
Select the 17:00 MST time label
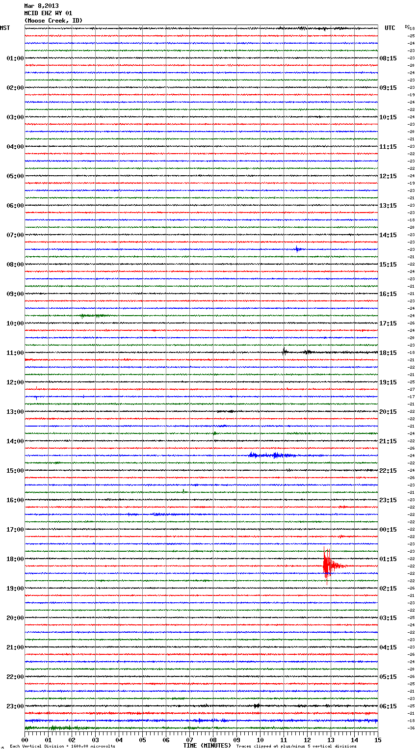pyautogui.click(x=15, y=530)
